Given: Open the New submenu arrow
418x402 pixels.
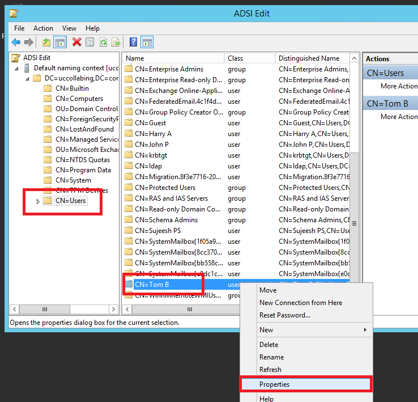Looking at the screenshot, I should click(x=365, y=329).
